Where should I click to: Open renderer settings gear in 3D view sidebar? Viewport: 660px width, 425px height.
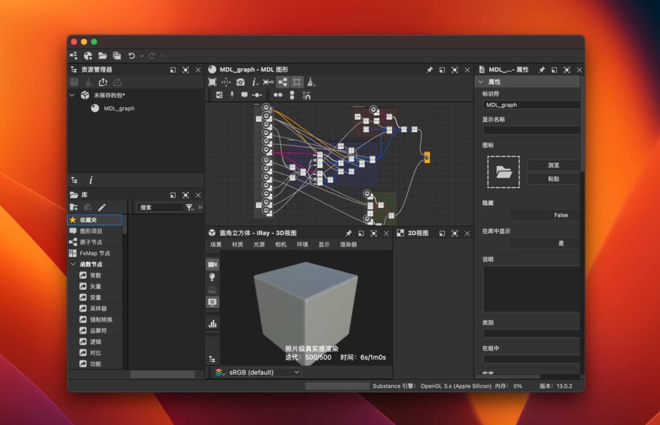(213, 302)
